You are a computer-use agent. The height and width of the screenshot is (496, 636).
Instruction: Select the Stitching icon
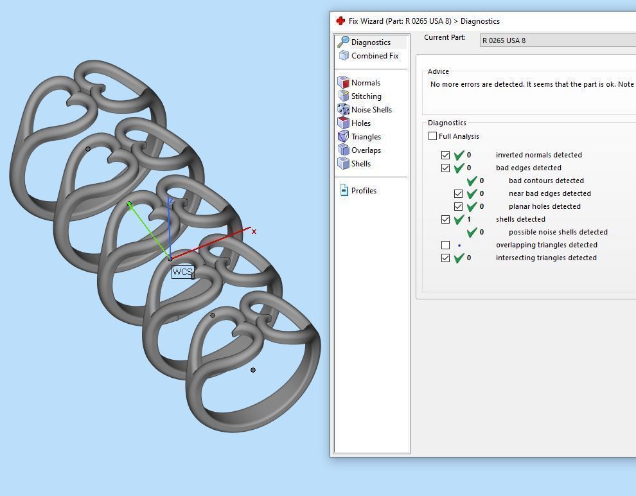click(x=344, y=96)
